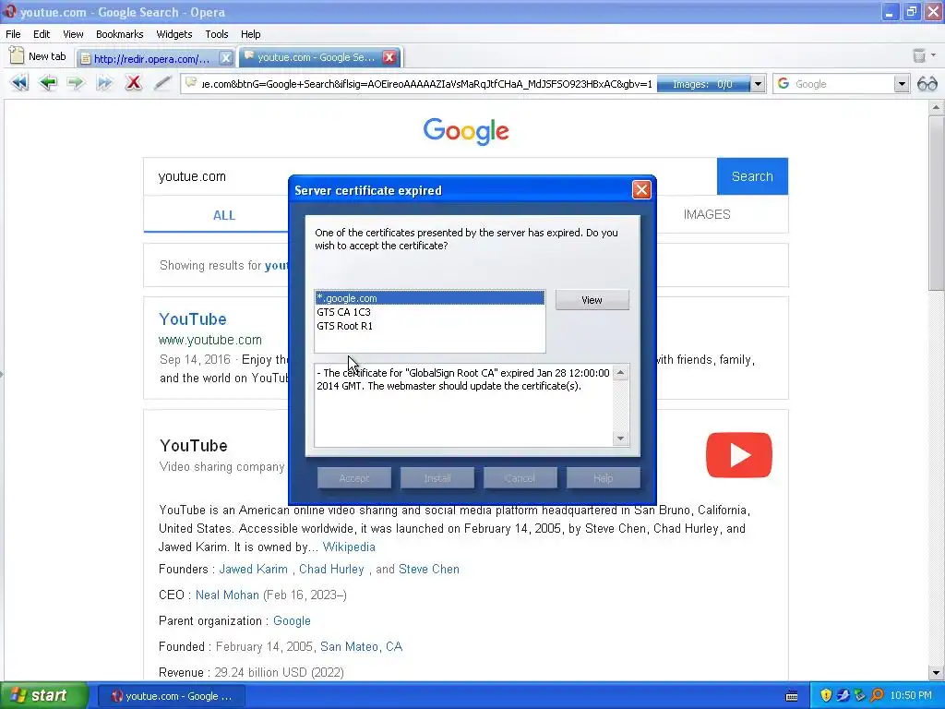Go forward with the green right arrow
The height and width of the screenshot is (709, 945).
[76, 82]
